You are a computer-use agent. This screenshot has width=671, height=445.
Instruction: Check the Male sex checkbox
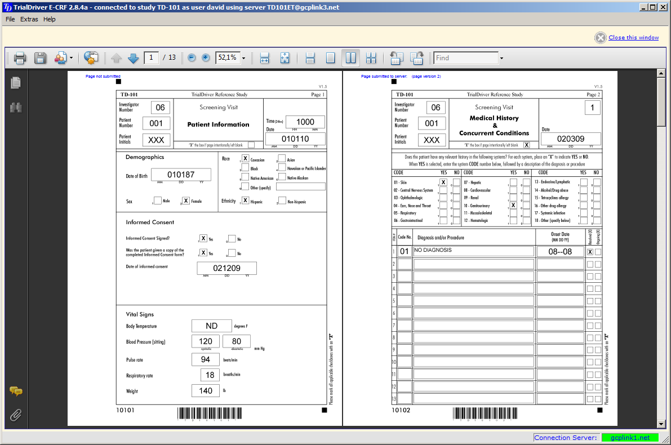pyautogui.click(x=157, y=201)
